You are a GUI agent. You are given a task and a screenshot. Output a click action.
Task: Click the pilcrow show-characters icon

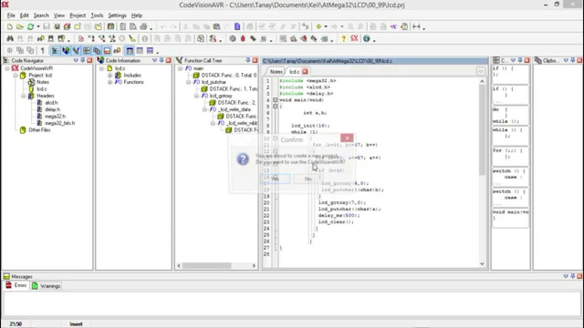(x=42, y=51)
